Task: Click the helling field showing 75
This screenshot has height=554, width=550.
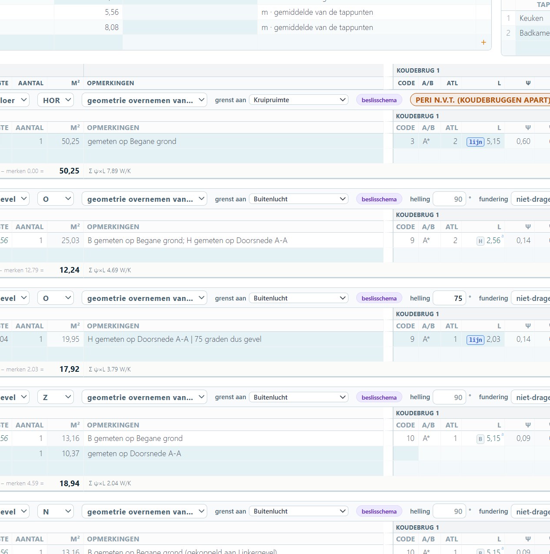Action: click(450, 298)
